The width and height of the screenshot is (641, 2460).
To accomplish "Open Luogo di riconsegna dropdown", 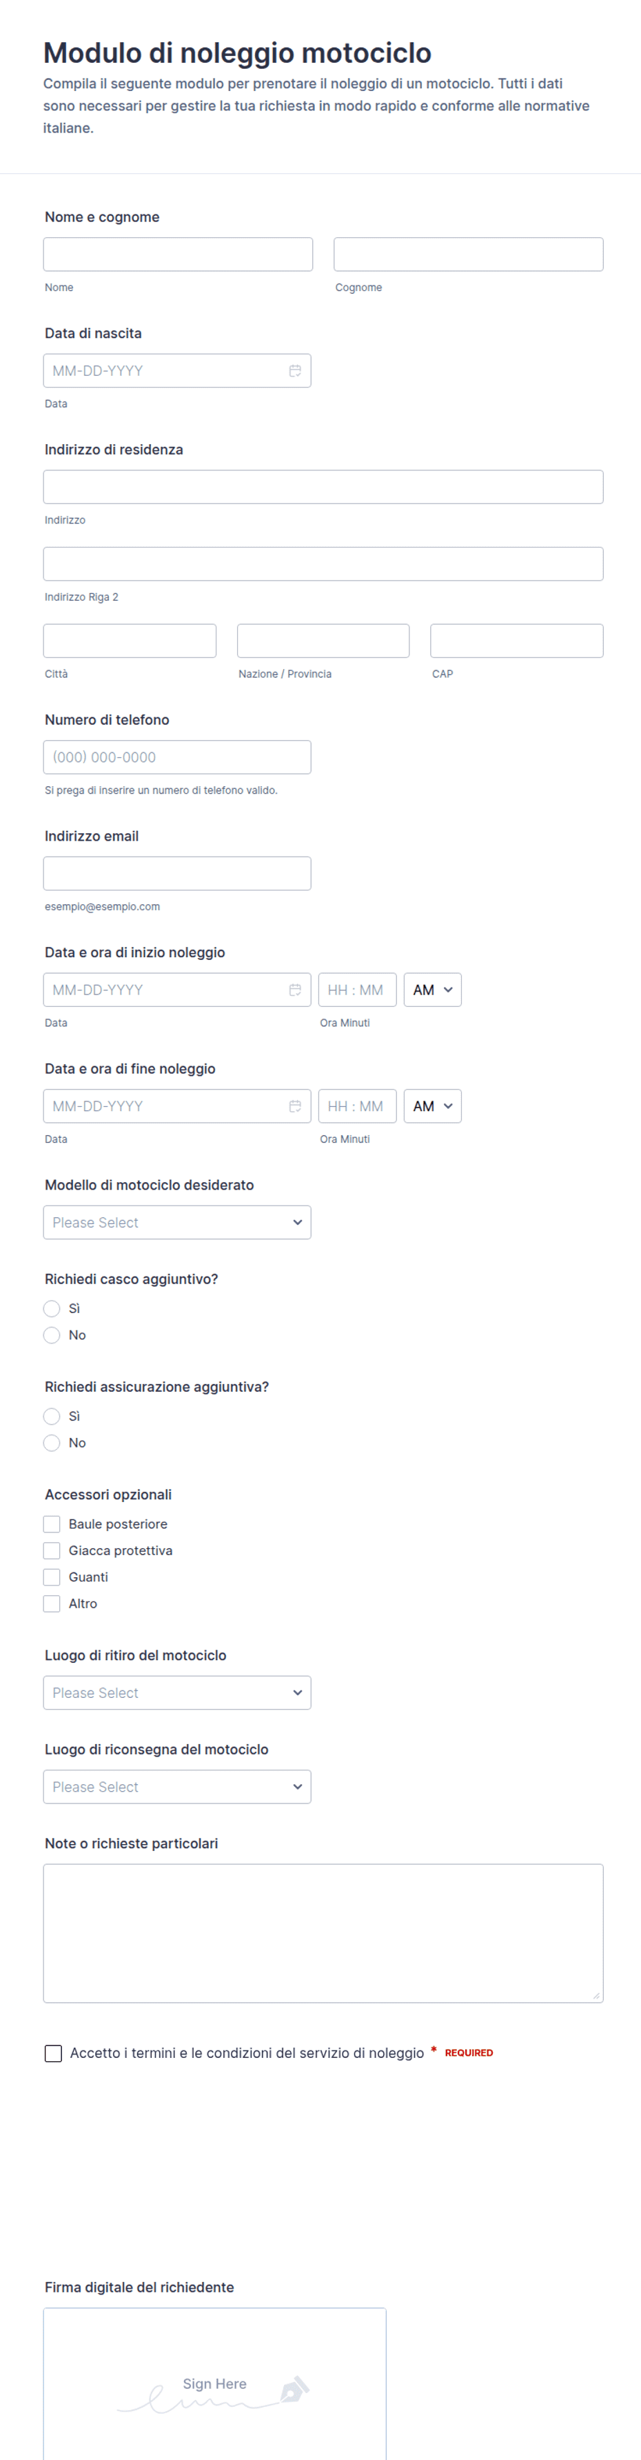I will click(177, 1787).
